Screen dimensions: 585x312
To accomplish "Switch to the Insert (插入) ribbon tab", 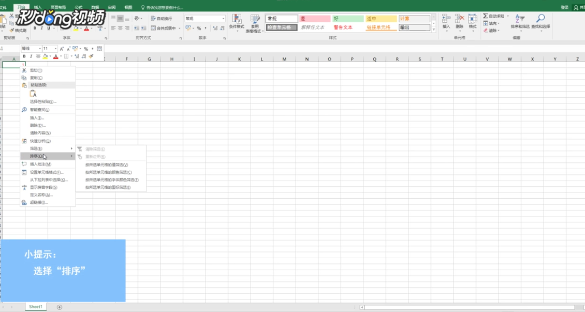I will tap(38, 7).
